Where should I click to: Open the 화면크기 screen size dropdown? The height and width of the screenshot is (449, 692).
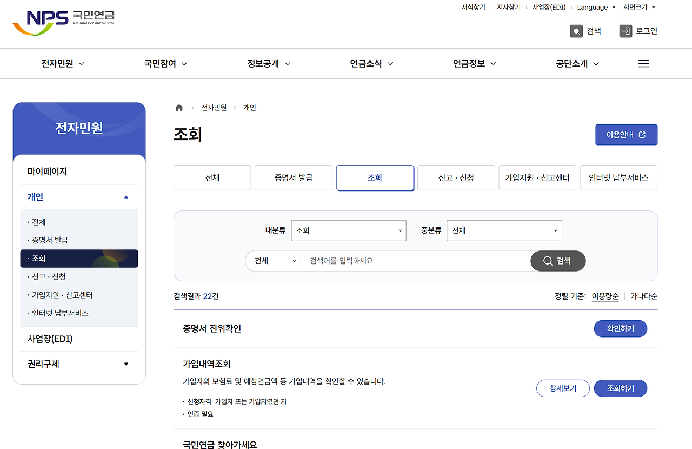click(639, 7)
